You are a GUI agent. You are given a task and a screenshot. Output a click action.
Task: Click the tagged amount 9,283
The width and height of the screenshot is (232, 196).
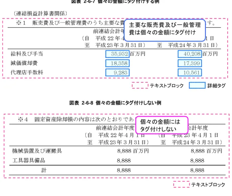118,72
